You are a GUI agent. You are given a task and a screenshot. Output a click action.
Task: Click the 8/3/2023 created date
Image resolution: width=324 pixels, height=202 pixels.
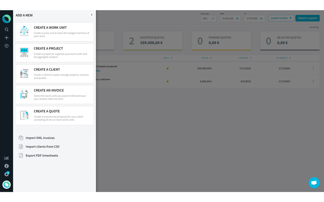tap(246, 82)
